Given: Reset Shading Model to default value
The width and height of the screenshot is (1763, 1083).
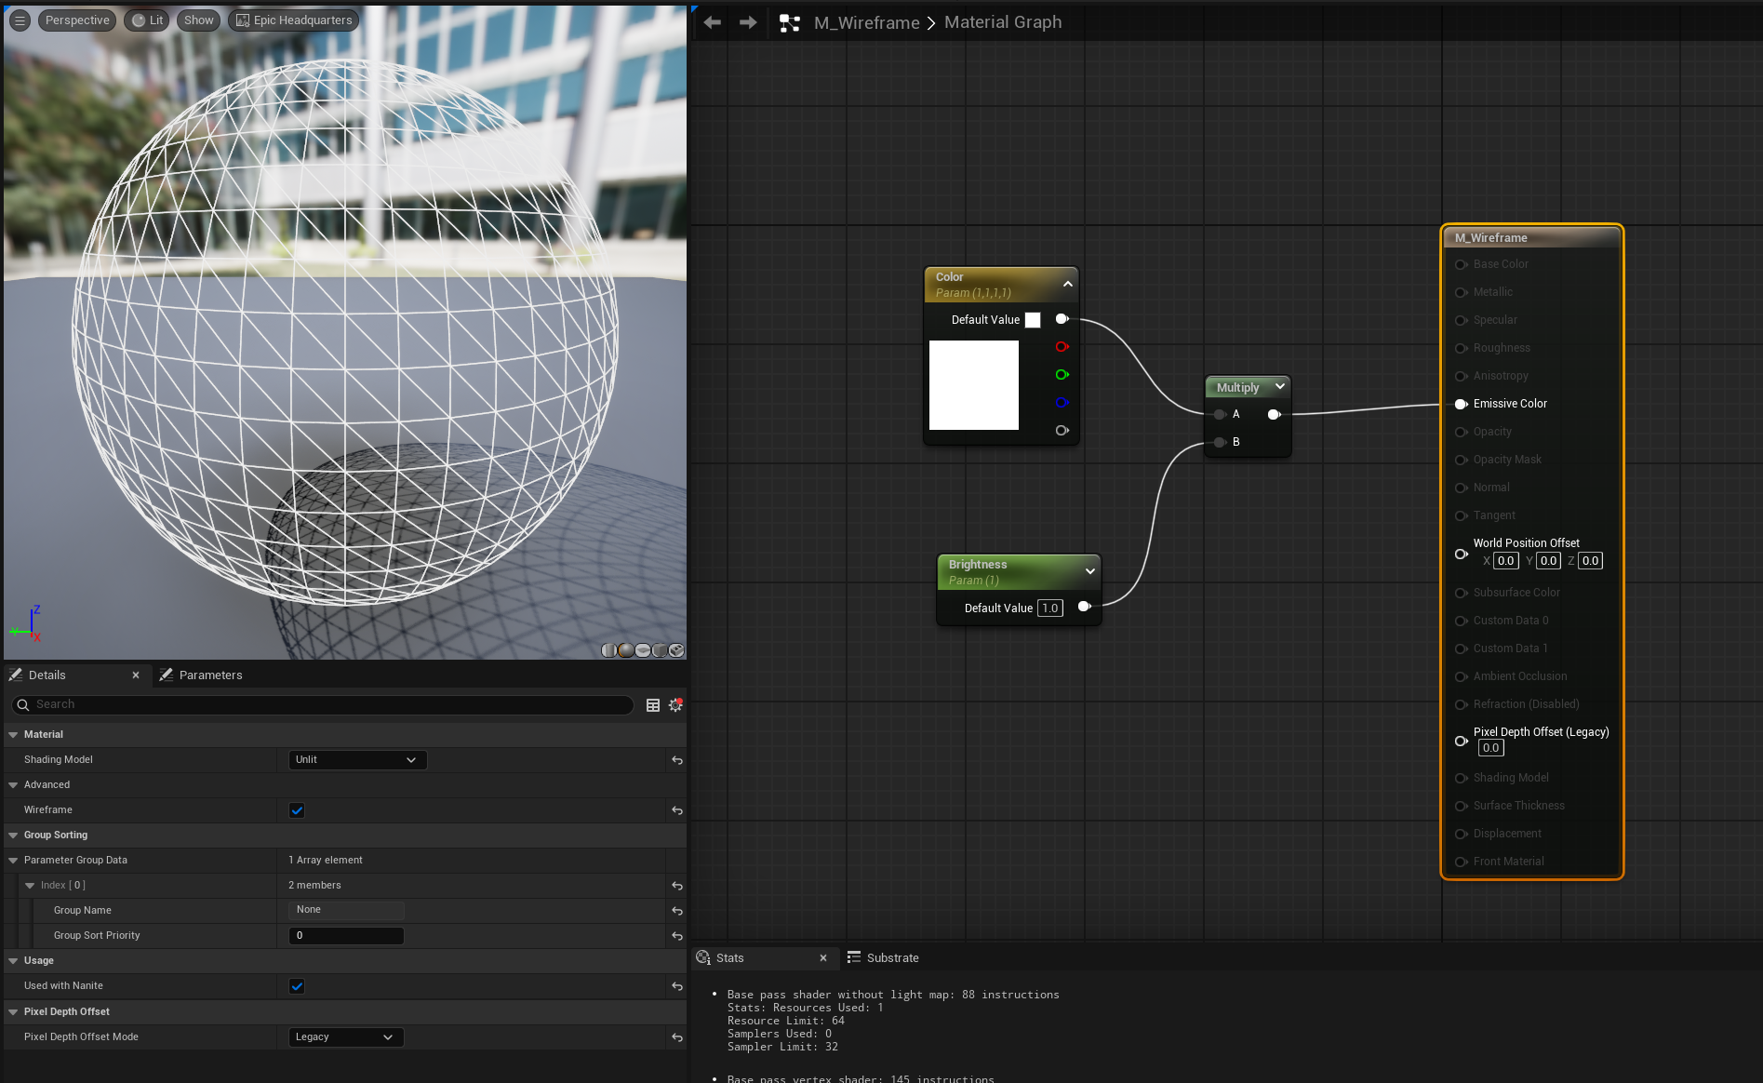Looking at the screenshot, I should pyautogui.click(x=677, y=760).
